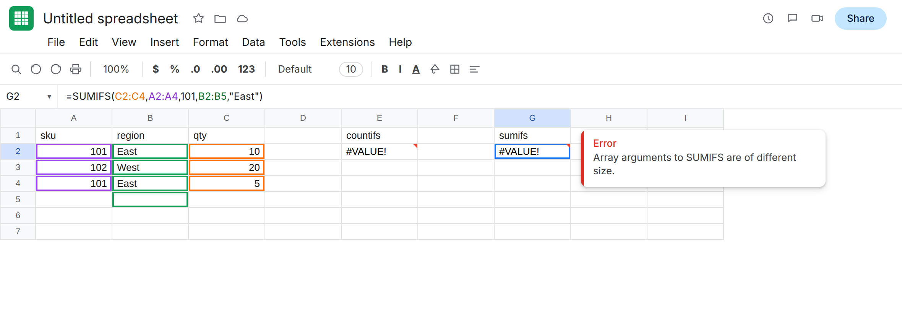Move spreadsheet using folder icon
Screen dimensions: 902x321
[220, 18]
